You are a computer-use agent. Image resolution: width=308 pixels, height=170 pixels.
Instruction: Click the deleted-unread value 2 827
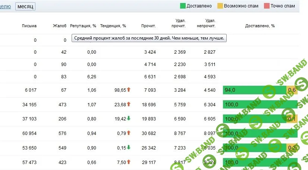click(x=210, y=52)
